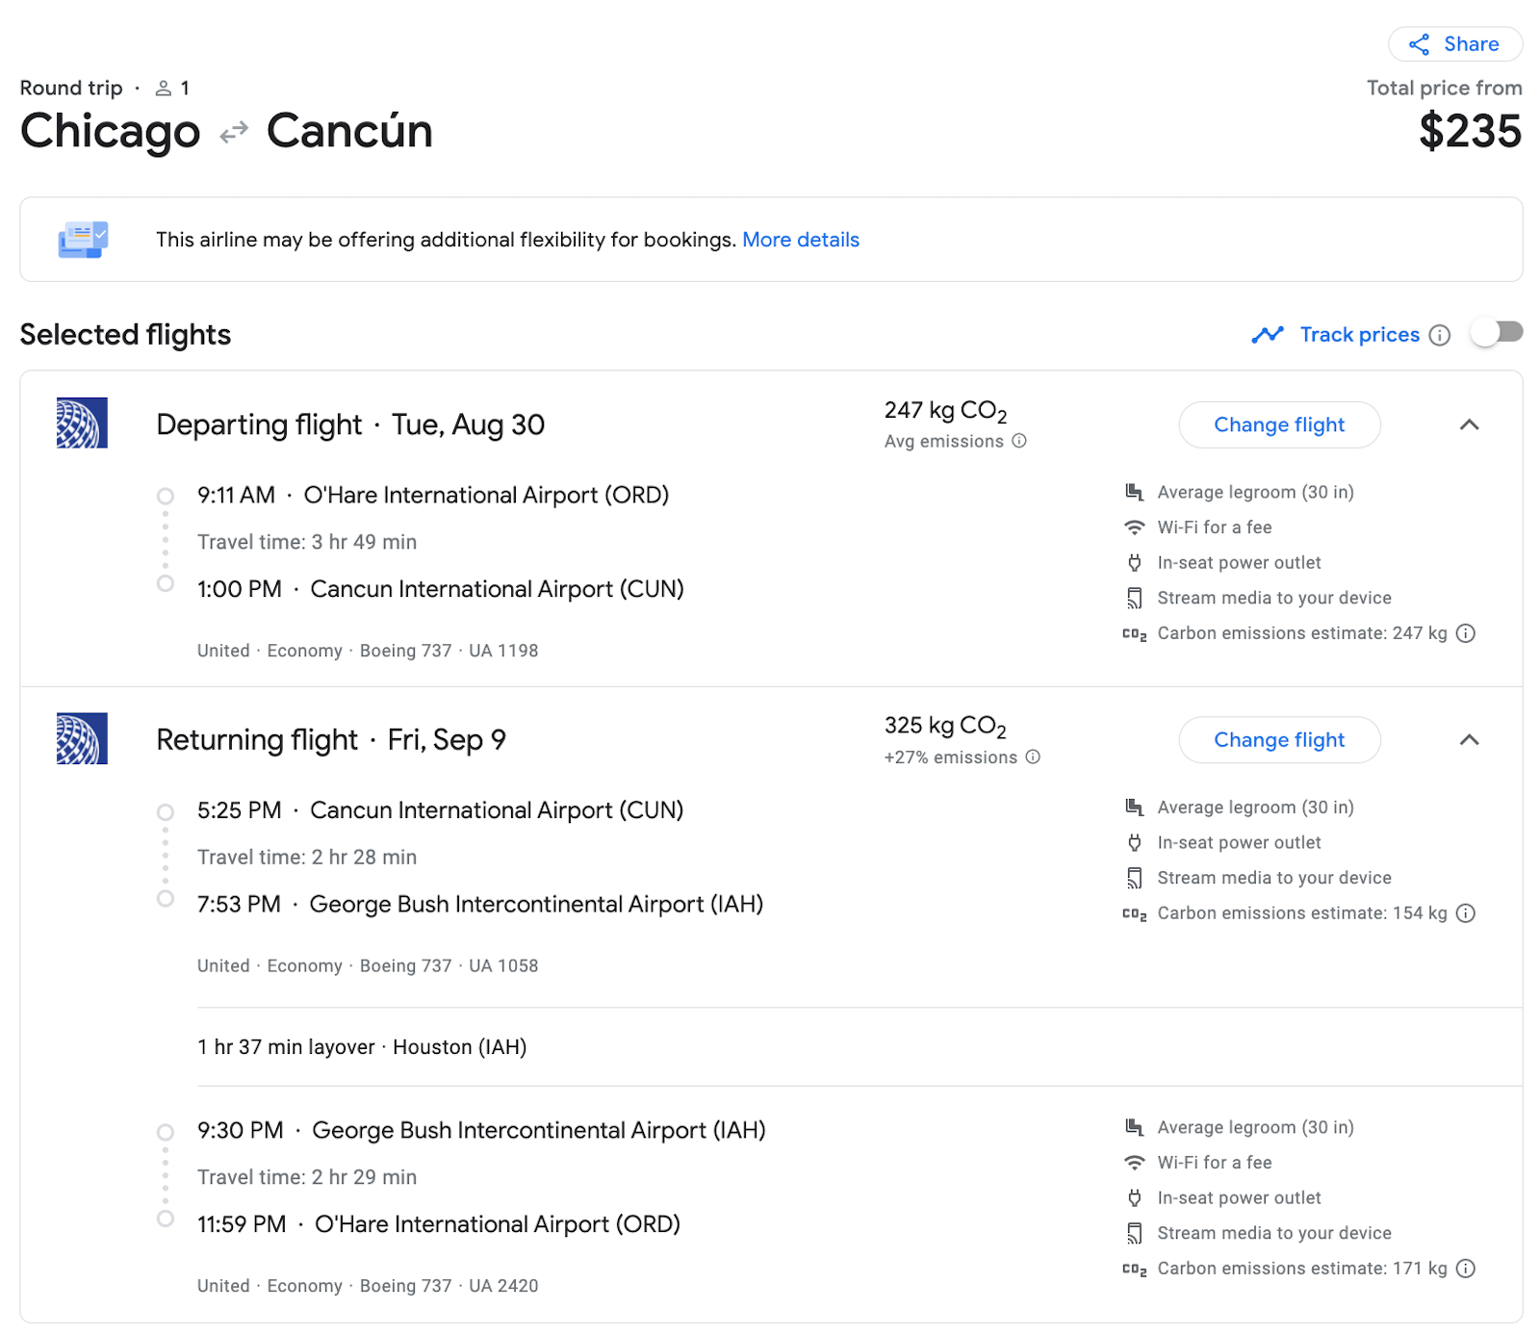1540x1335 pixels.
Task: Click the United logo on the departing flight
Action: [83, 424]
